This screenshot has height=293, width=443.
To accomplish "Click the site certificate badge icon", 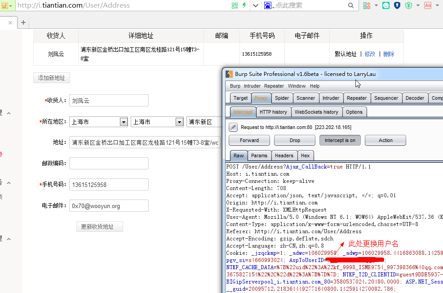I will pyautogui.click(x=5, y=5).
